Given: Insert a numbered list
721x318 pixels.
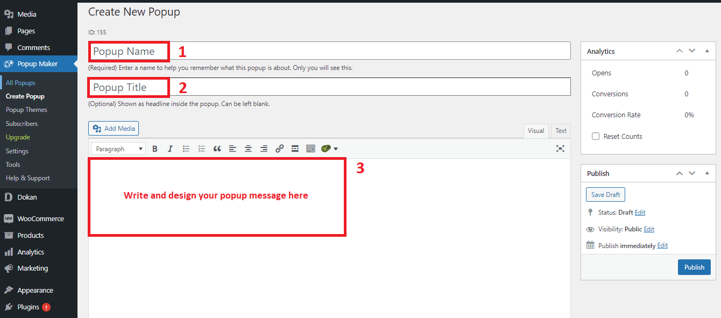Looking at the screenshot, I should pyautogui.click(x=202, y=149).
